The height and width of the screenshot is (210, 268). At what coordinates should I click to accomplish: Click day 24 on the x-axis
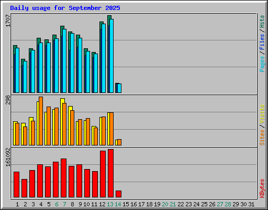point(196,204)
